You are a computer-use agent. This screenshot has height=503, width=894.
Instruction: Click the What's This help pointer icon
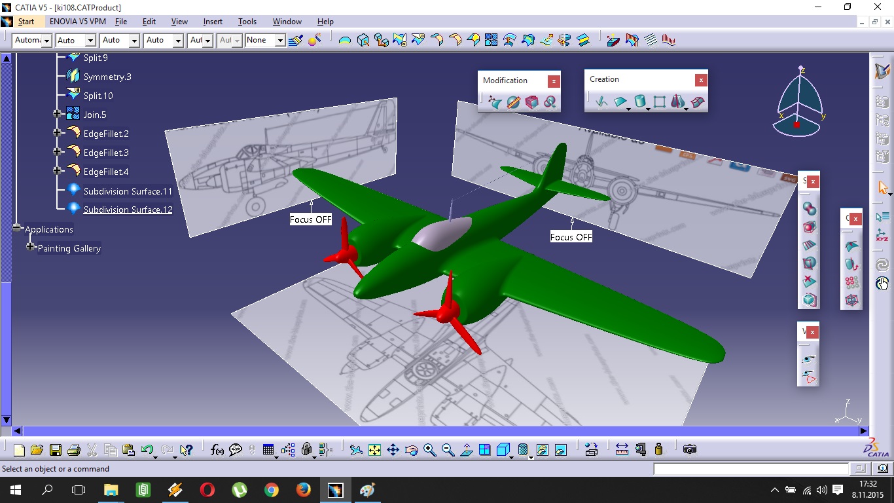(187, 450)
